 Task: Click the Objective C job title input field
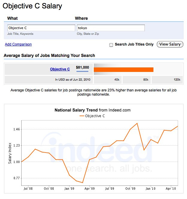point(41,28)
